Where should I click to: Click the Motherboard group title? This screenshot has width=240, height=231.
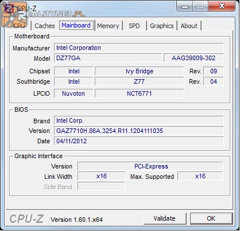32,36
